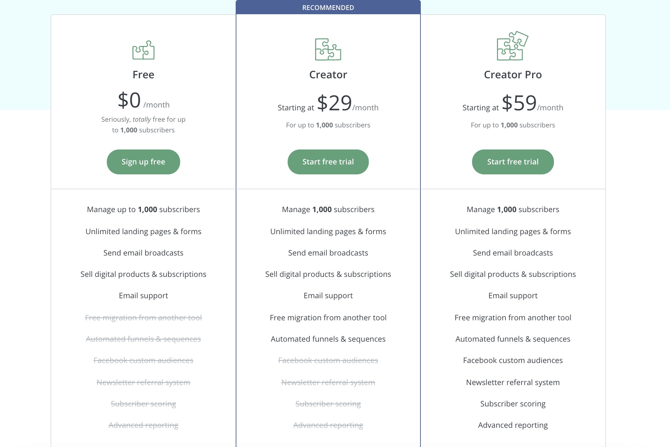Click Automated funnels & sequences in Creator column
Image resolution: width=670 pixels, height=447 pixels.
pos(328,339)
